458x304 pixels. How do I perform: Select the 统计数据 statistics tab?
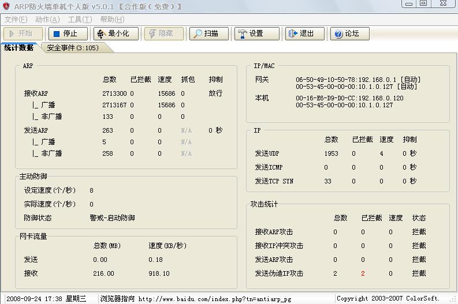tap(18, 48)
